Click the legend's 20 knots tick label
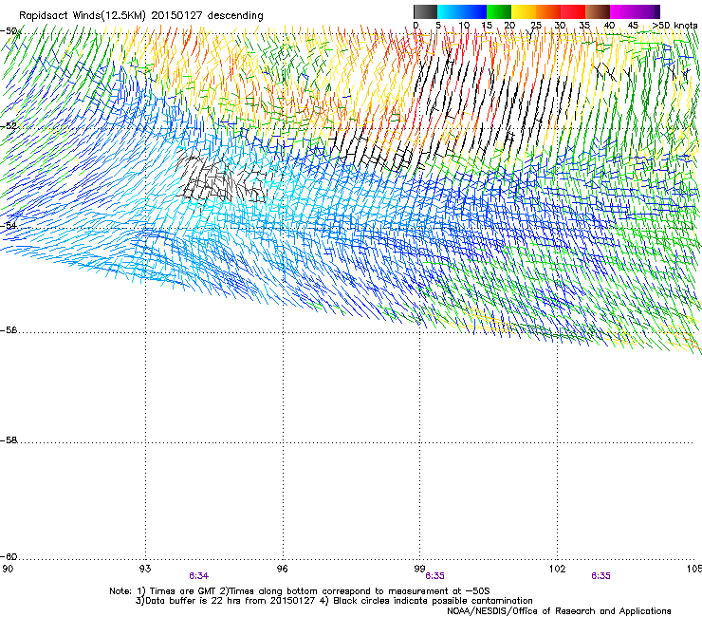702x617 pixels. pos(509,25)
